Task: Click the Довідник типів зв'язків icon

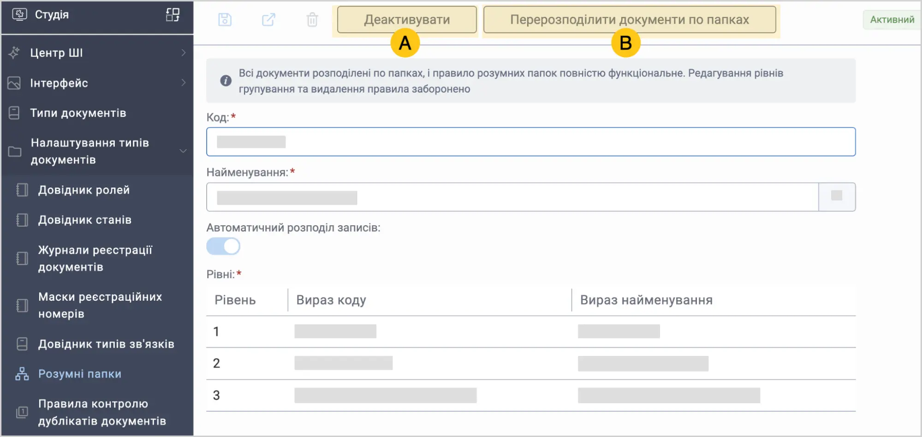Action: (22, 344)
